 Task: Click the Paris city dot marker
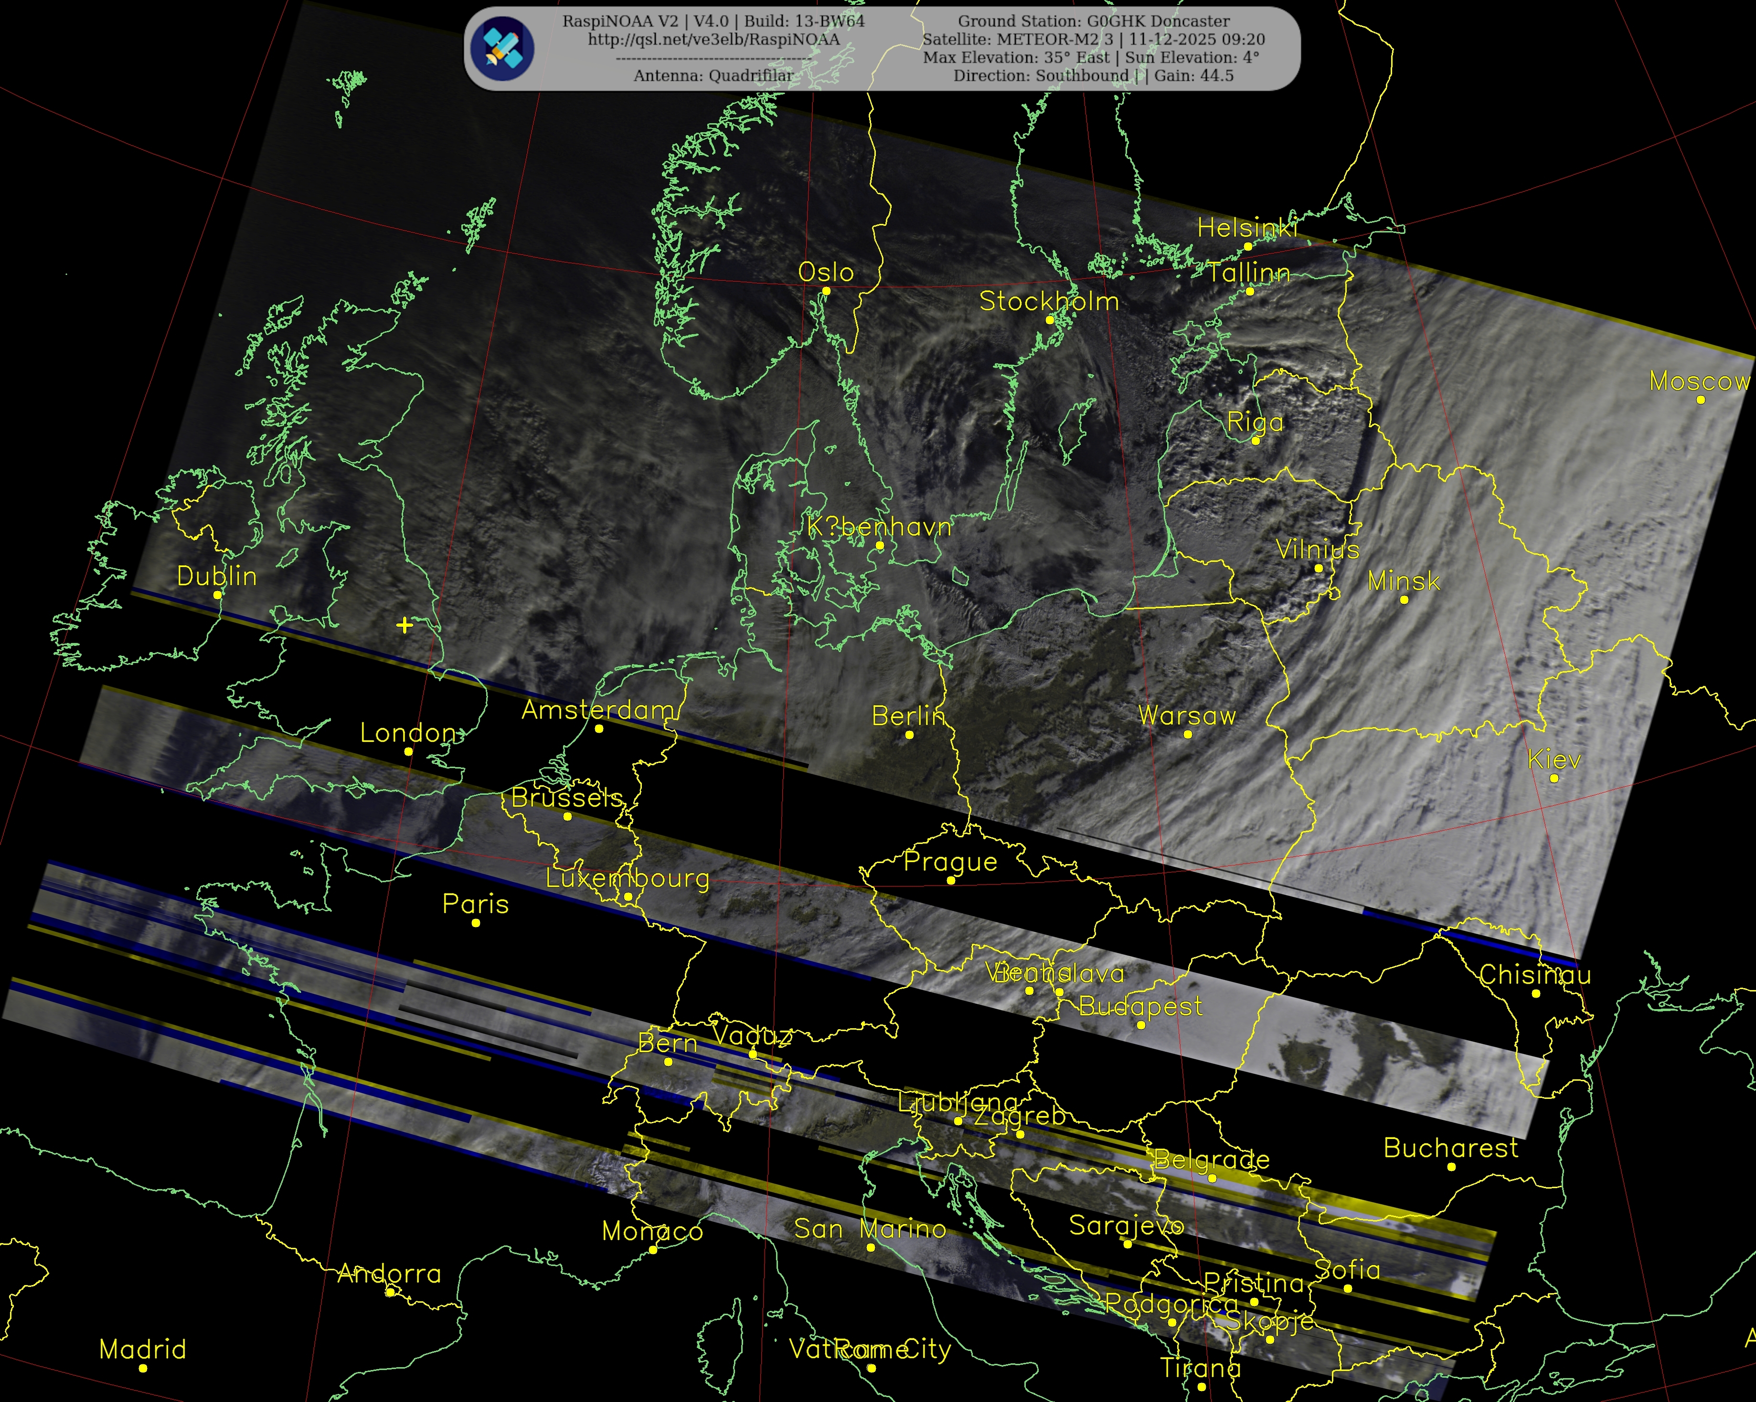pyautogui.click(x=476, y=922)
